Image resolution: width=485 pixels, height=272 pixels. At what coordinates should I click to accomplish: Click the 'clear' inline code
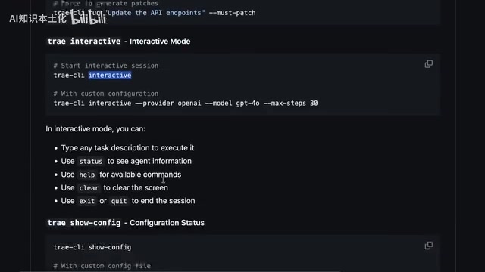pyautogui.click(x=89, y=188)
